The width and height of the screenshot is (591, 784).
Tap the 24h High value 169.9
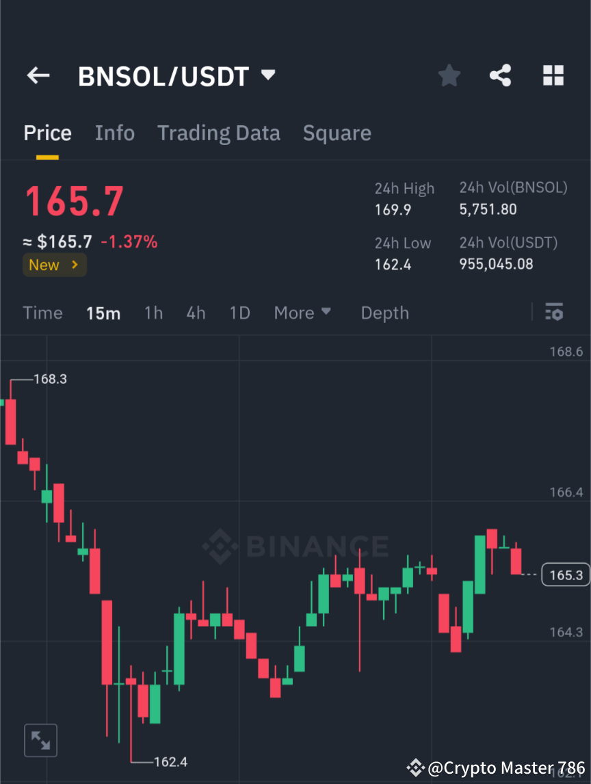(393, 210)
